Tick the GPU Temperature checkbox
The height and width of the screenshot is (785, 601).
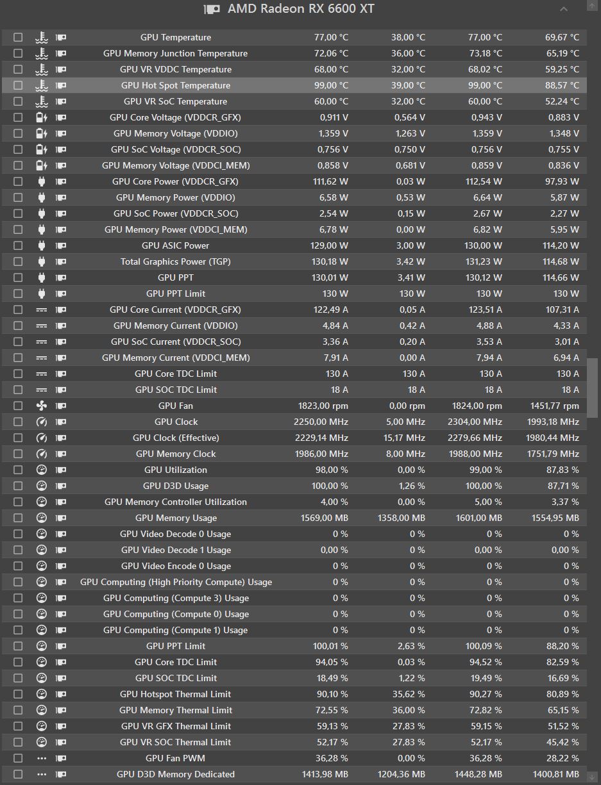point(18,37)
